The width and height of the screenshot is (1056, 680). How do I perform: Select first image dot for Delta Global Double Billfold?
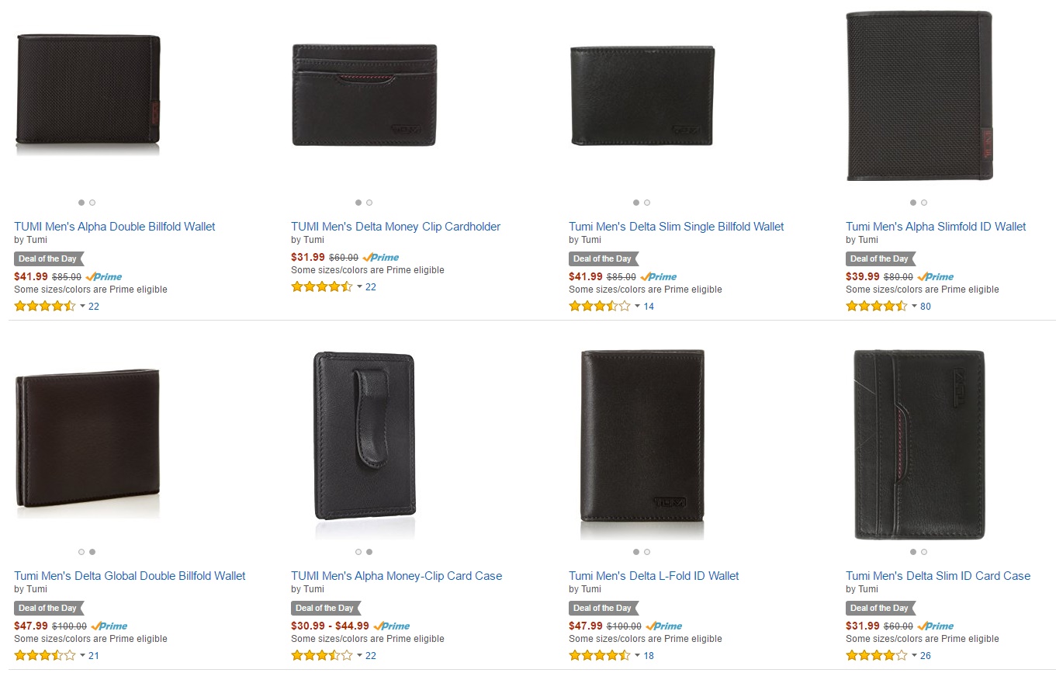pyautogui.click(x=81, y=552)
